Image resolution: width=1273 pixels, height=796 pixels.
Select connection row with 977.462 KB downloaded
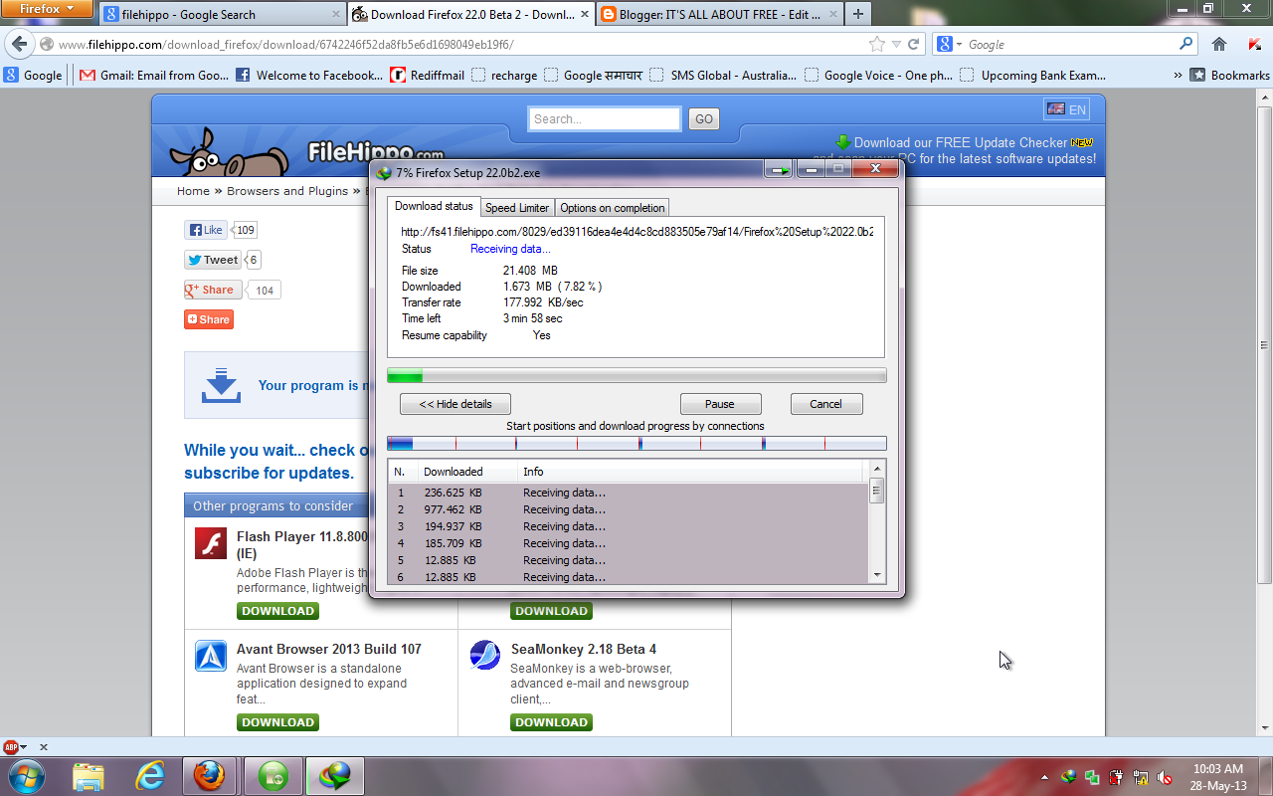(629, 509)
